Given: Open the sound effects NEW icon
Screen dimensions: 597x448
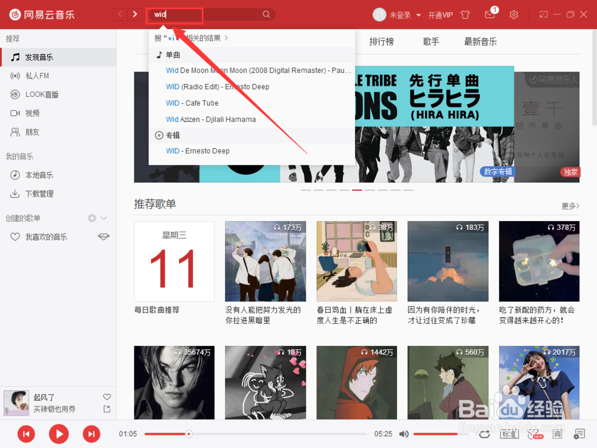Looking at the screenshot, I should coord(534,434).
